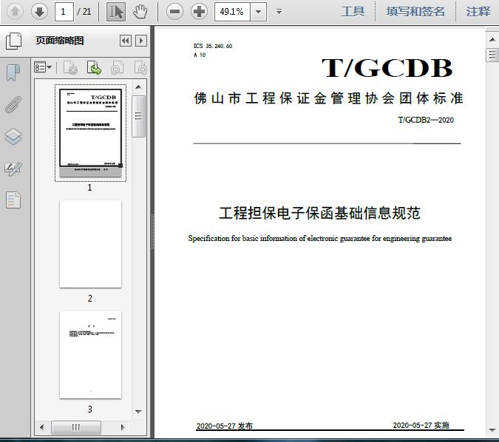The height and width of the screenshot is (442, 499).
Task: Go to previous page using up arrow
Action: (15, 12)
